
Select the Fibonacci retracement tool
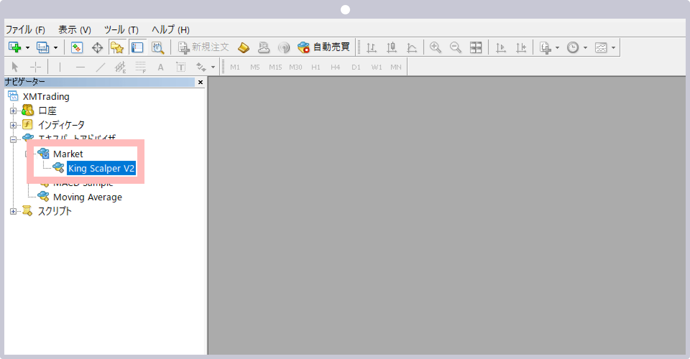[141, 67]
